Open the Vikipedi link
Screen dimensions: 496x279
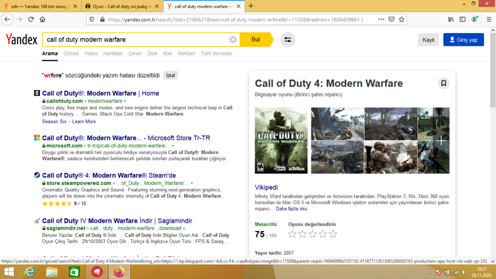pyautogui.click(x=266, y=187)
